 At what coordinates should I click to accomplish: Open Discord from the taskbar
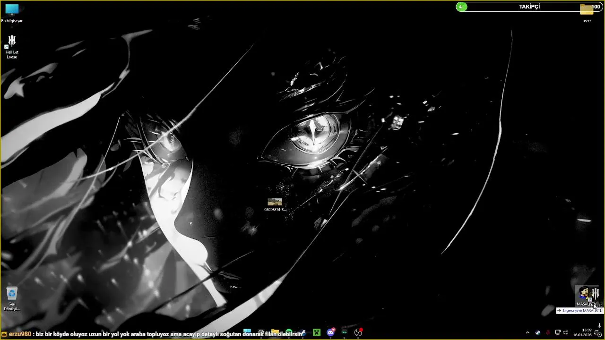331,332
